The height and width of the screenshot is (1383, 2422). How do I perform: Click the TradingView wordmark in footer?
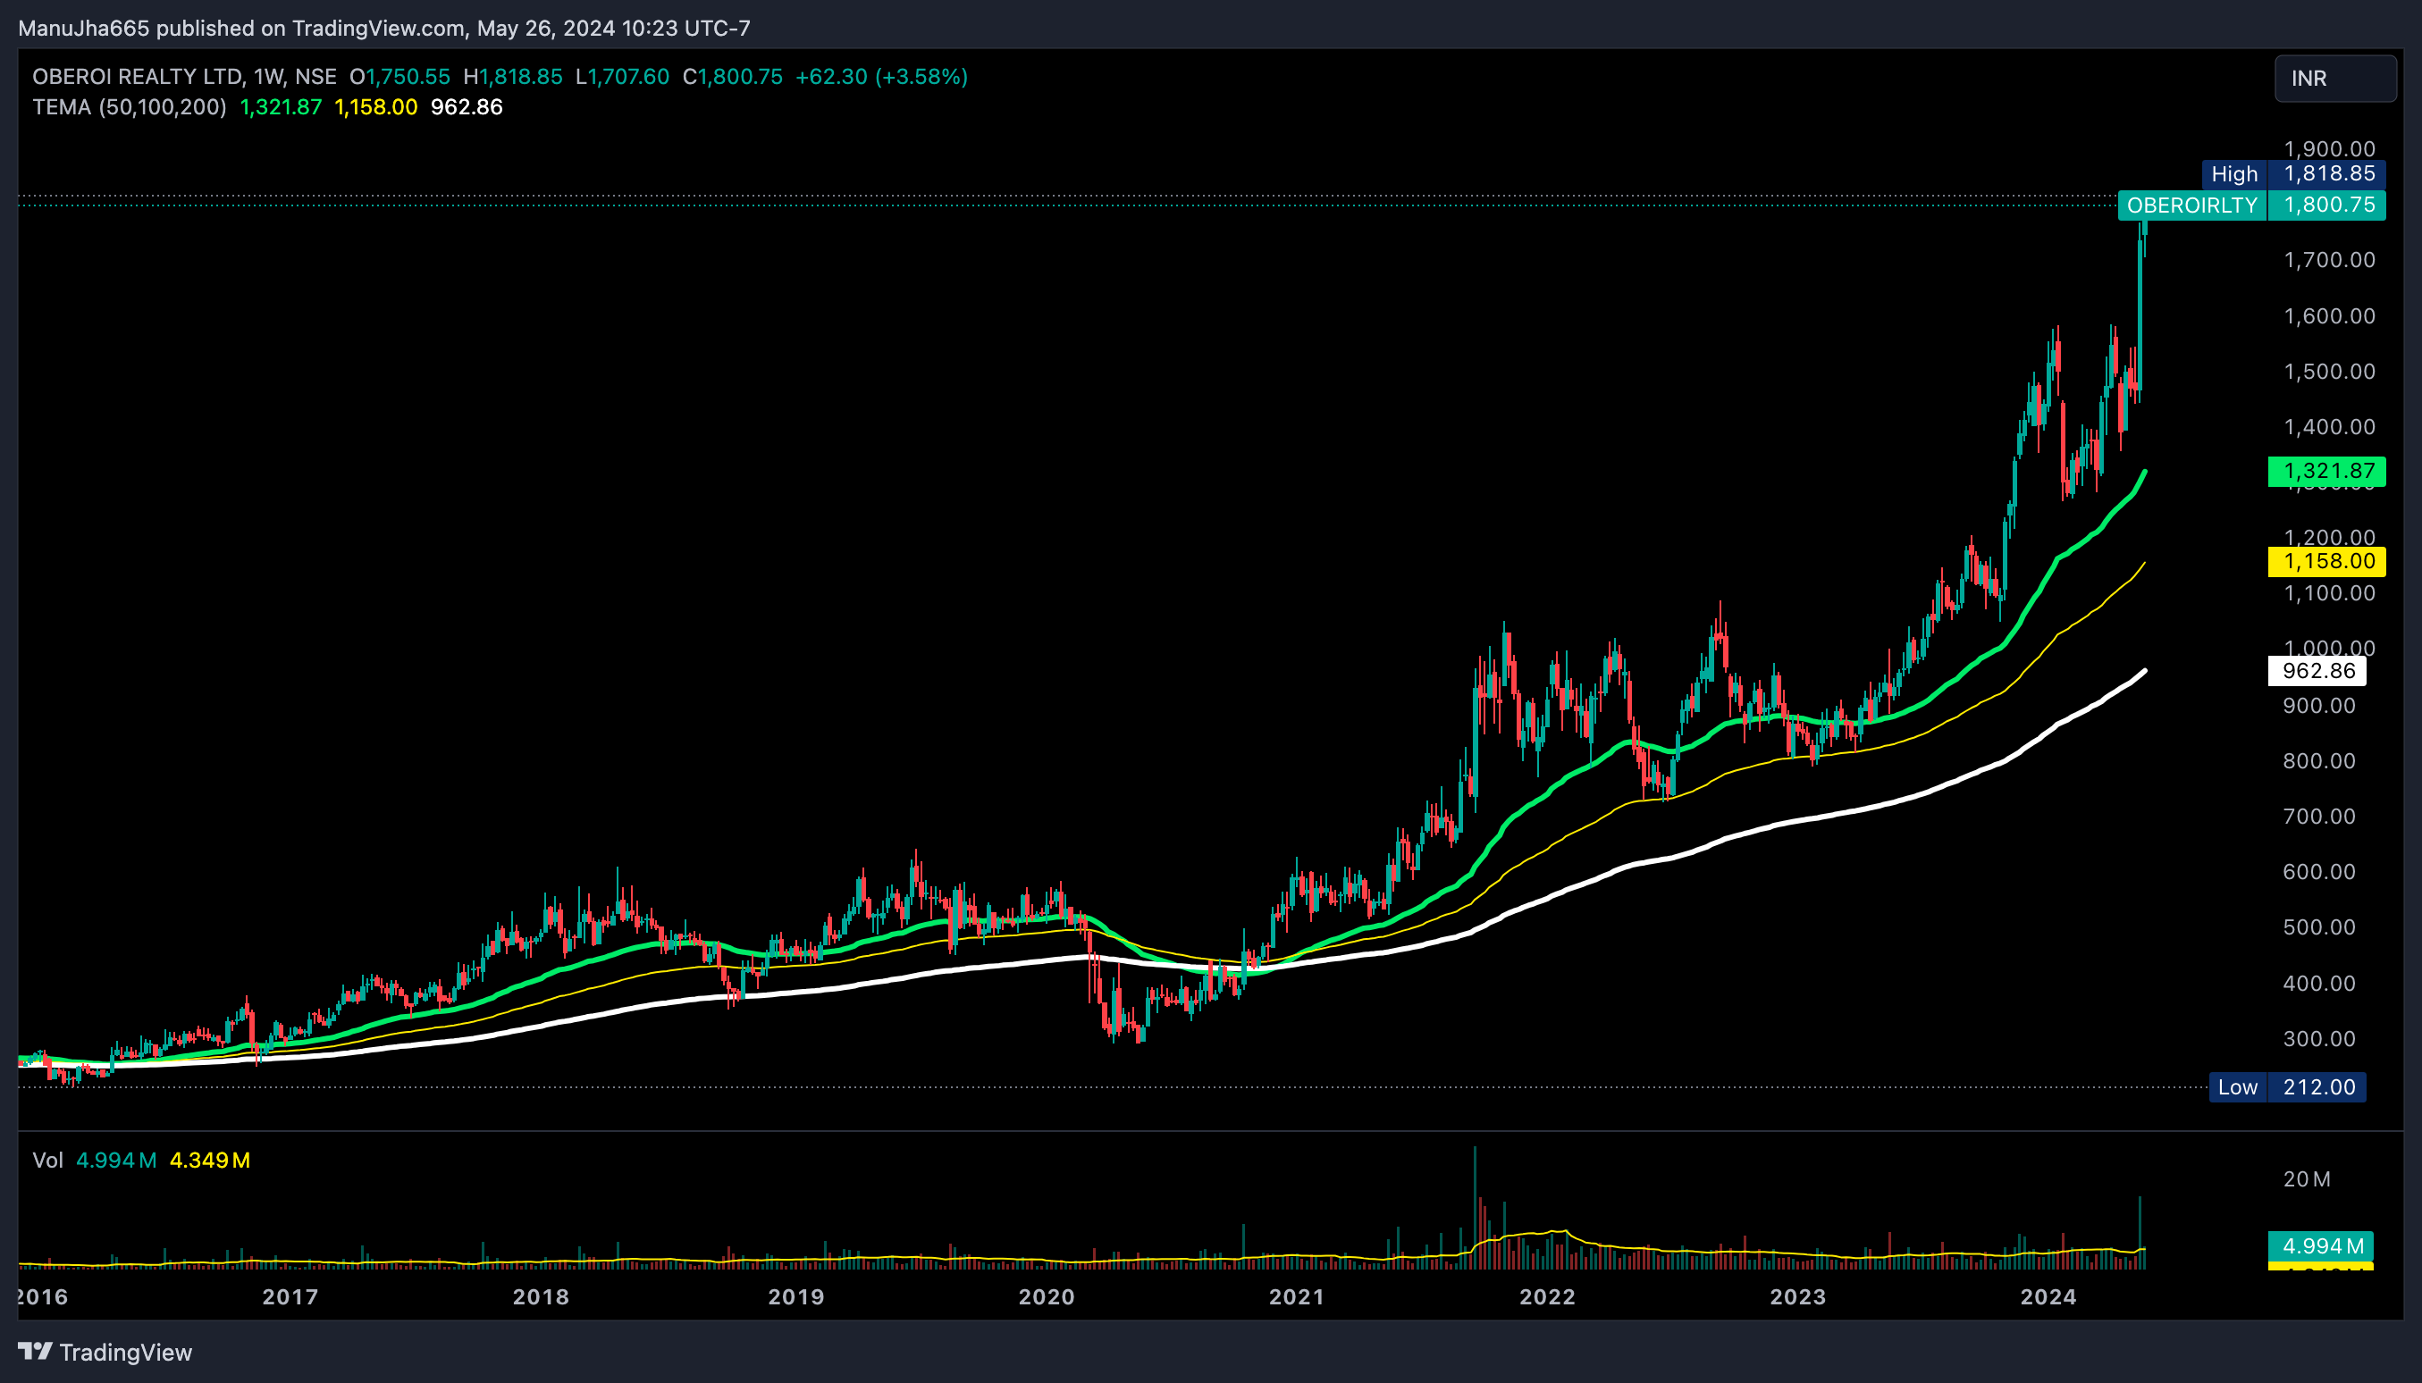(x=125, y=1352)
